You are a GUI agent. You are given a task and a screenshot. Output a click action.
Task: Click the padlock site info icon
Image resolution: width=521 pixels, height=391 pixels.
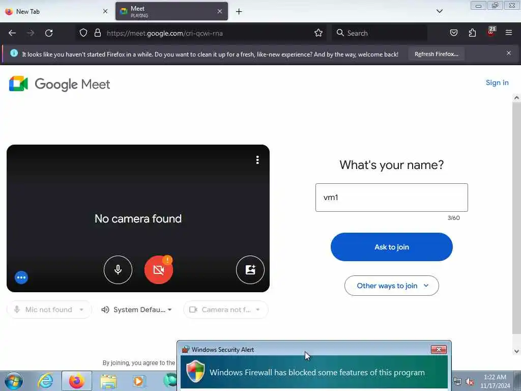[97, 33]
